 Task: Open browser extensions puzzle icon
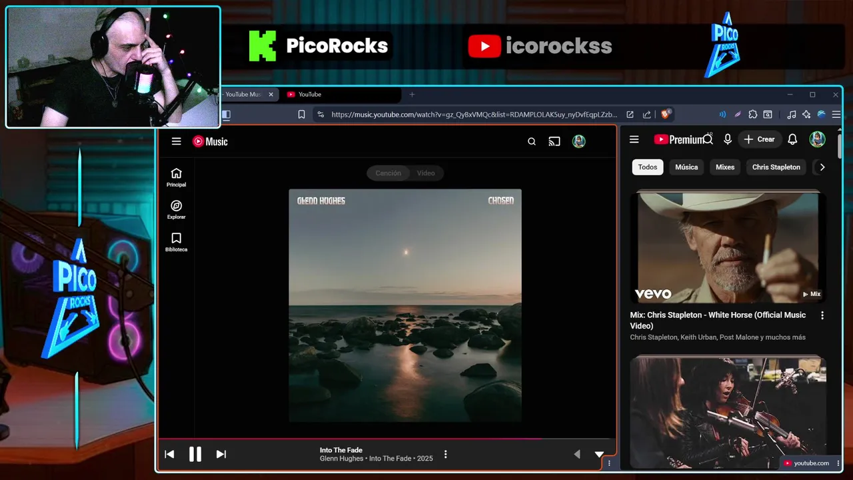point(752,115)
